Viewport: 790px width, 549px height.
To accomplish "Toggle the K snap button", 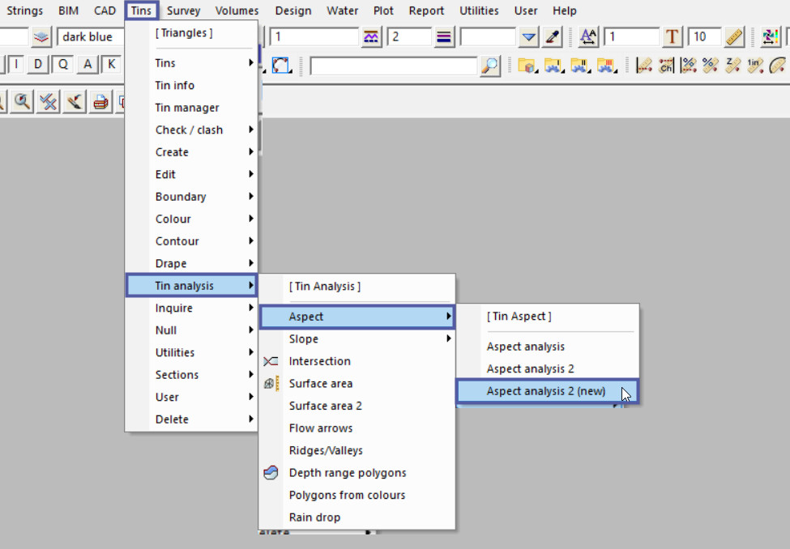I will coord(111,65).
